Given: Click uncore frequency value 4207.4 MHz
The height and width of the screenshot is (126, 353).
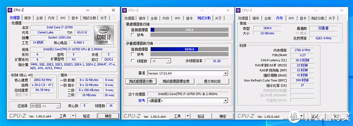Looking at the screenshot, I should click(323, 38).
